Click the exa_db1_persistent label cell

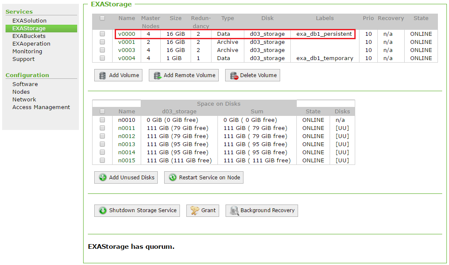pos(324,34)
